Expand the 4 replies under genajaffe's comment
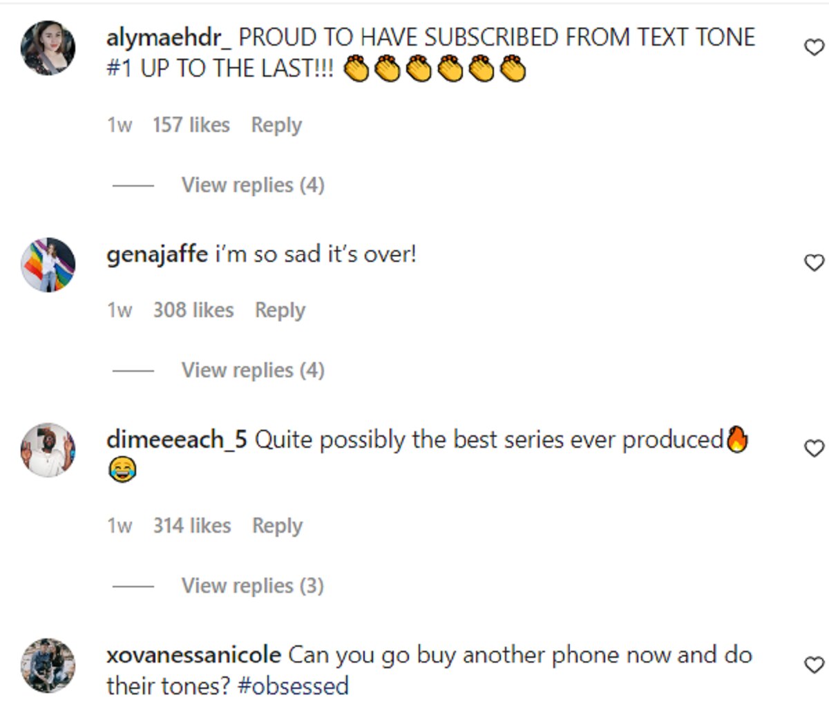This screenshot has height=711, width=829. tap(252, 370)
